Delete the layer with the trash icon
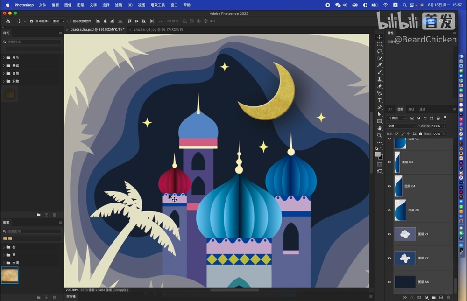467x301 pixels. tap(448, 297)
